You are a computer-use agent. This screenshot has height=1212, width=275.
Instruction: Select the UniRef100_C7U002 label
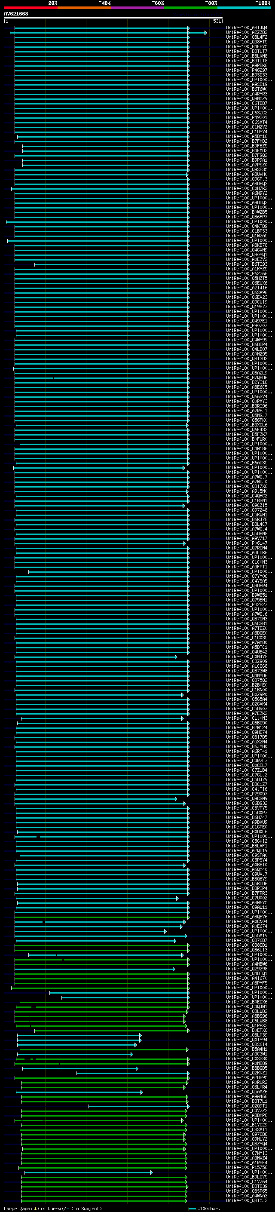pyautogui.click(x=247, y=898)
